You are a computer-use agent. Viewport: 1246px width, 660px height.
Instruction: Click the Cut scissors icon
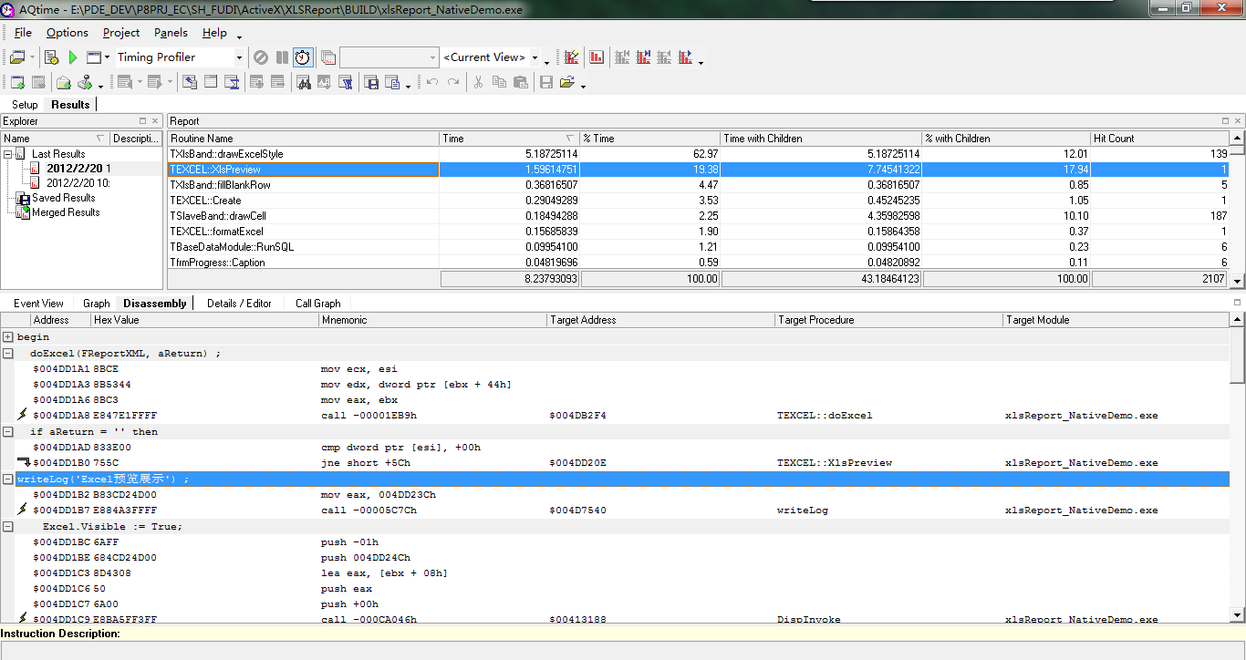coord(478,82)
